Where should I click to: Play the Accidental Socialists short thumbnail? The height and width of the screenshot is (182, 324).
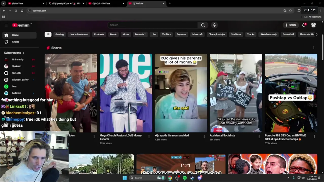[236, 93]
